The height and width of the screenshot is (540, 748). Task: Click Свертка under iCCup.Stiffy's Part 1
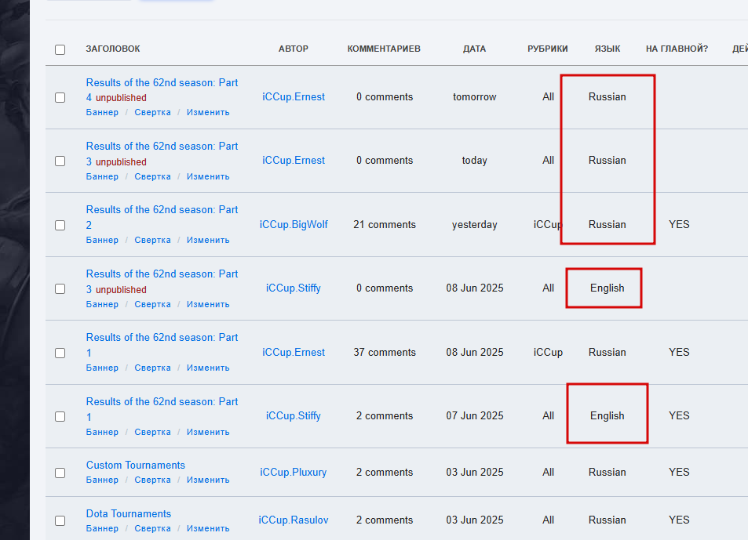click(152, 433)
